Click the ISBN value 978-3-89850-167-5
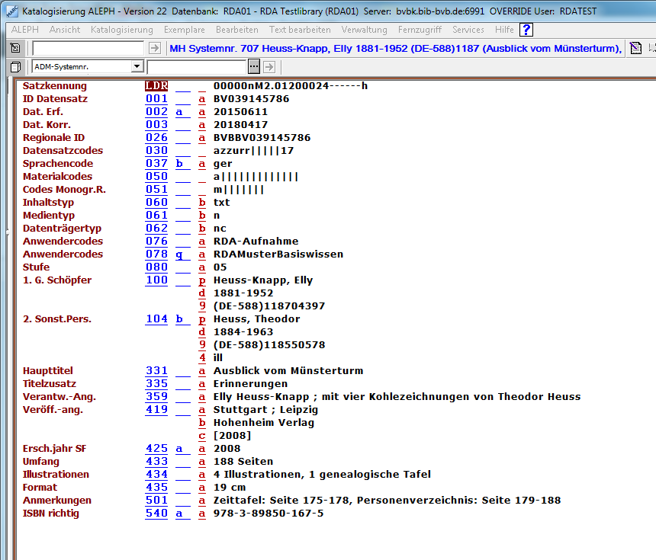 (x=269, y=514)
